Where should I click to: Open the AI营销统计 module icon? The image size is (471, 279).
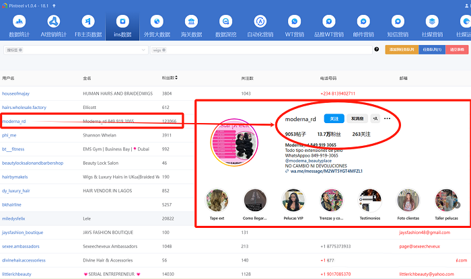pos(54,22)
